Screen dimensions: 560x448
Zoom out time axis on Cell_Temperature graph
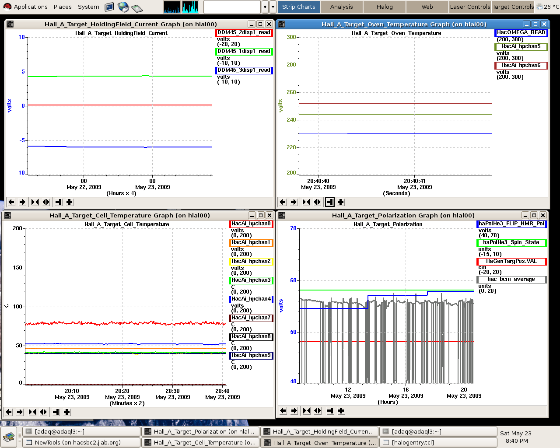point(44,412)
